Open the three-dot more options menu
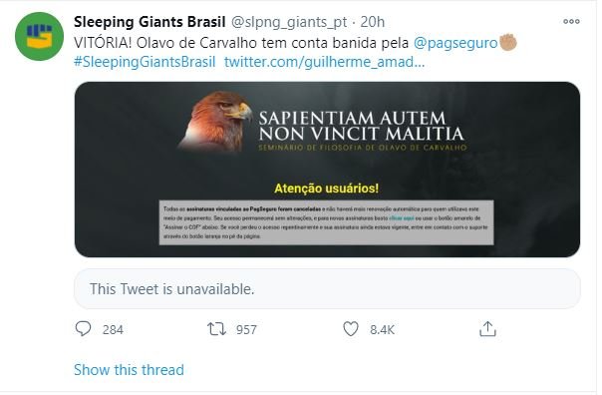This screenshot has width=602, height=395. click(x=571, y=22)
